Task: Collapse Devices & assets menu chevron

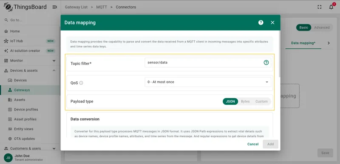Action: click(x=54, y=70)
